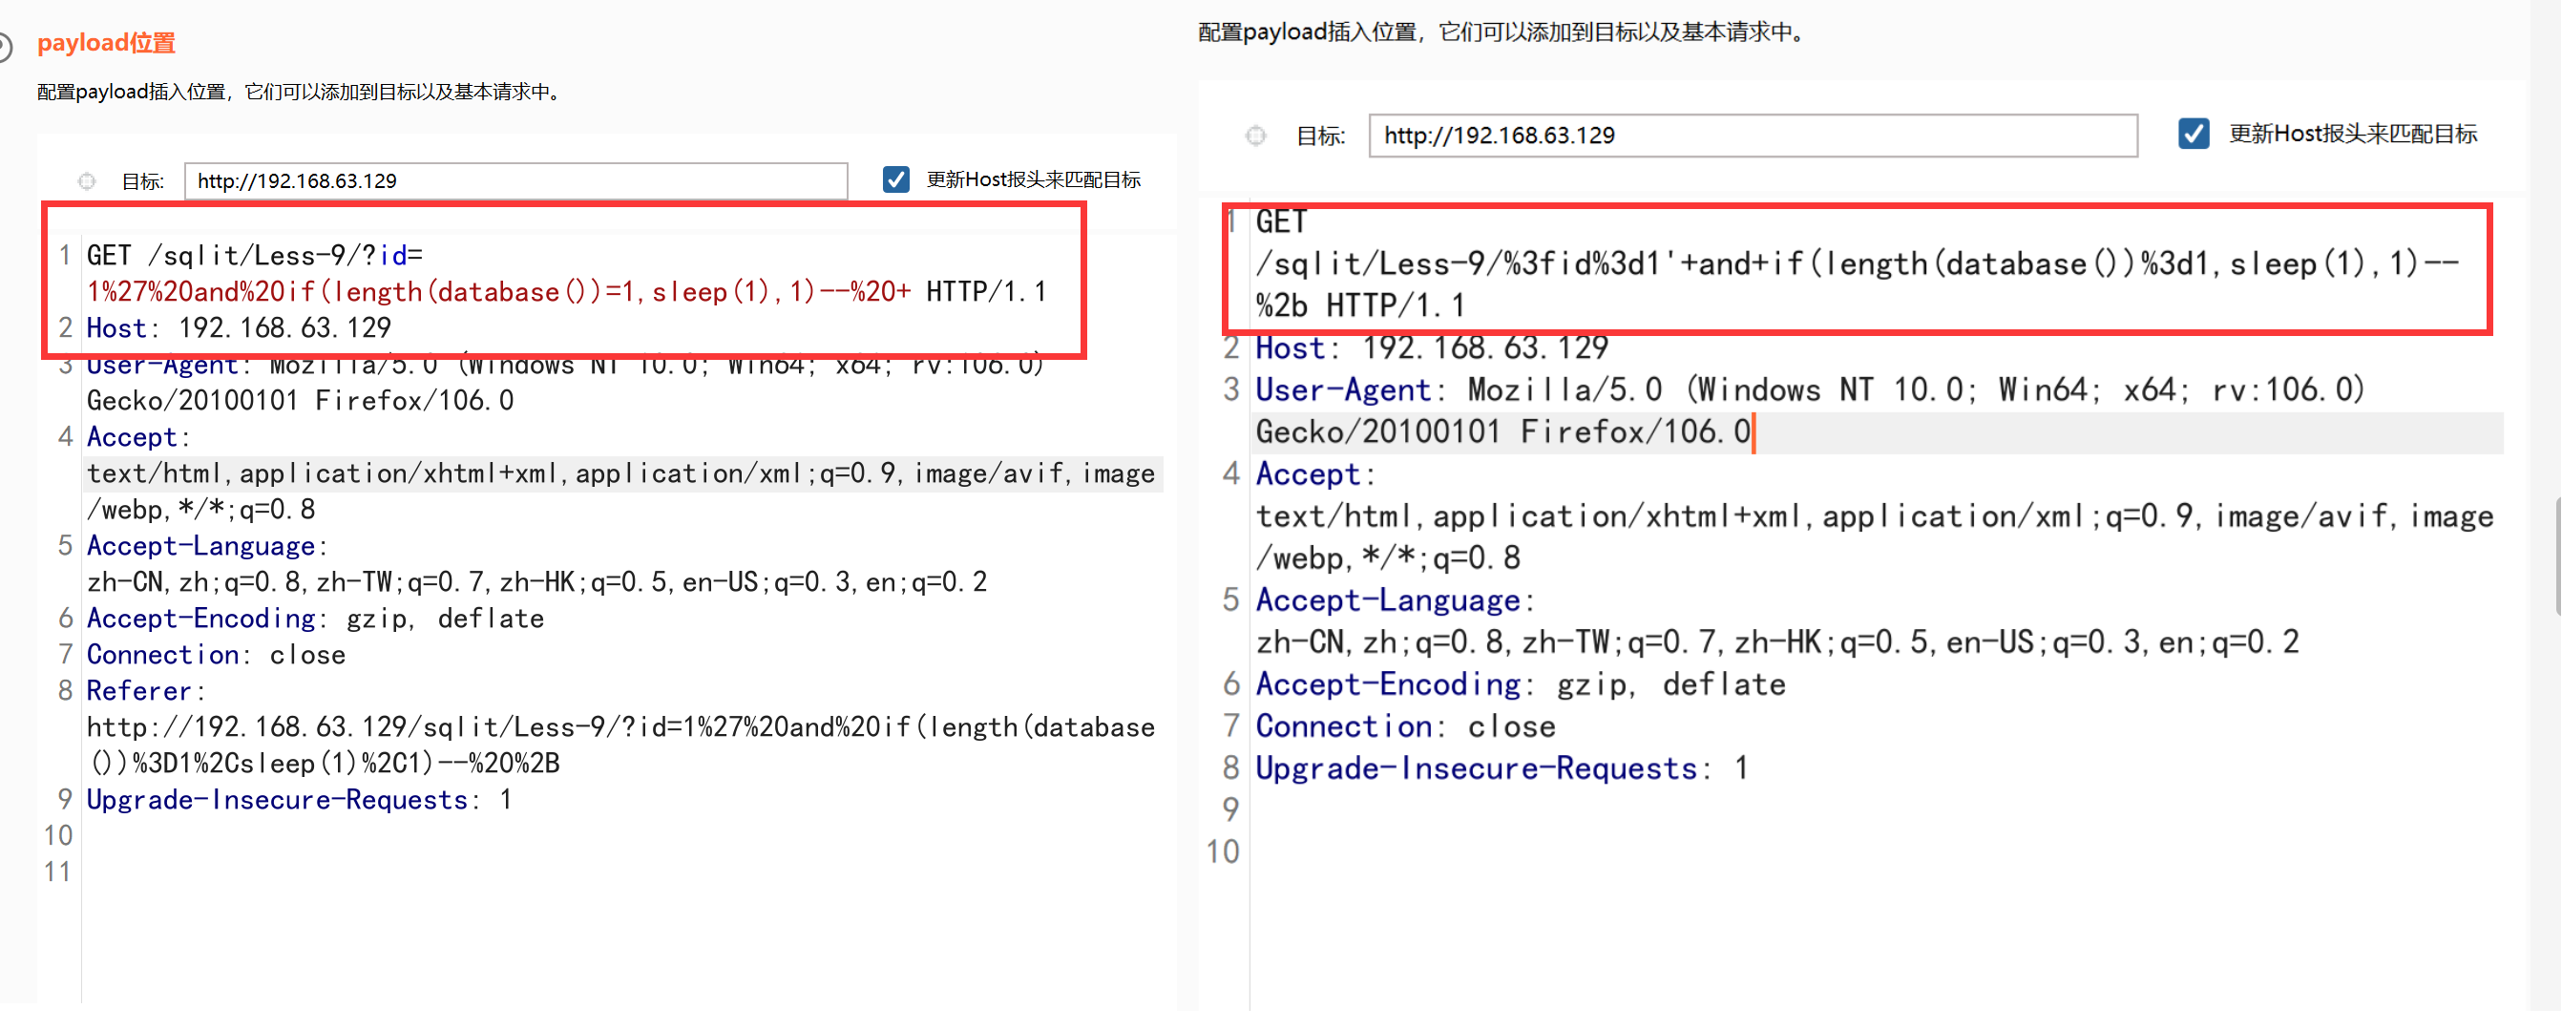Click right panel 'Upgrade-Insecure-Requests: 1' line
The image size is (2562, 1029).
click(x=1501, y=769)
